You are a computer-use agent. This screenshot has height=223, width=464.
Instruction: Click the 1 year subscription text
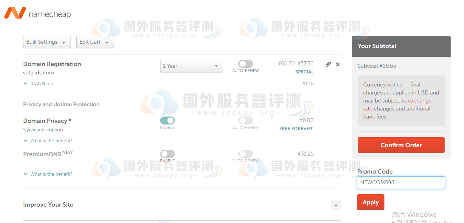click(43, 130)
